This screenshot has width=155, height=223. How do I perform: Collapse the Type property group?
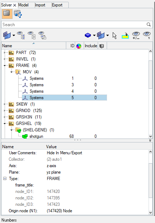(x=5, y=178)
